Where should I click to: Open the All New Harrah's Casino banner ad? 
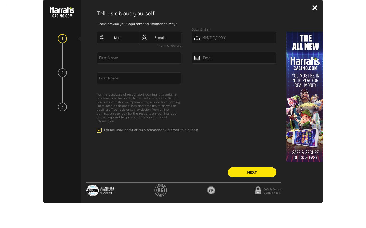[304, 97]
